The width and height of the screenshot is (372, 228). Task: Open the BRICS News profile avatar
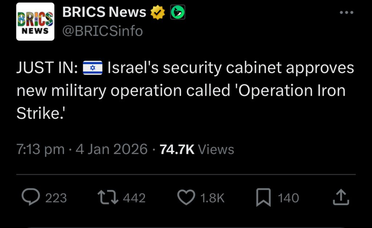pos(35,22)
